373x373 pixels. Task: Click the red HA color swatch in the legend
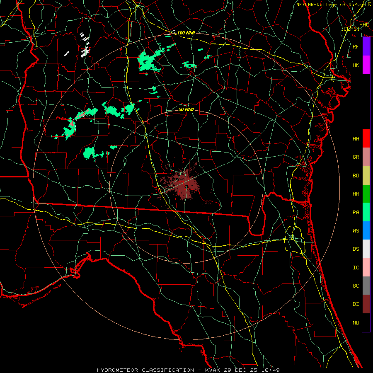click(366, 138)
